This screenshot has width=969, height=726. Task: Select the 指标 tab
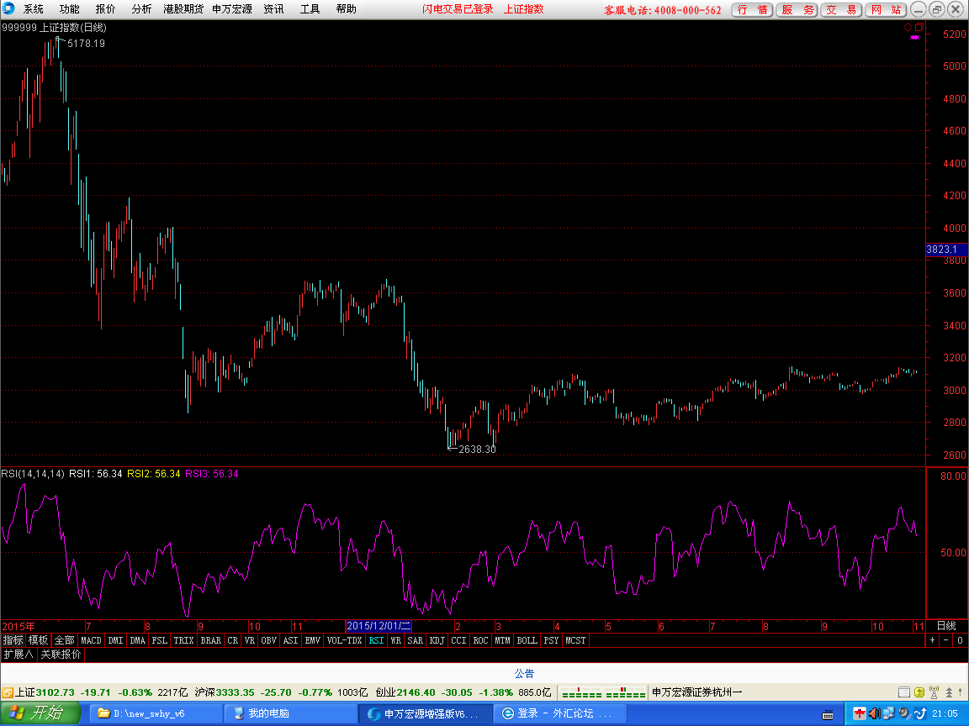point(13,641)
